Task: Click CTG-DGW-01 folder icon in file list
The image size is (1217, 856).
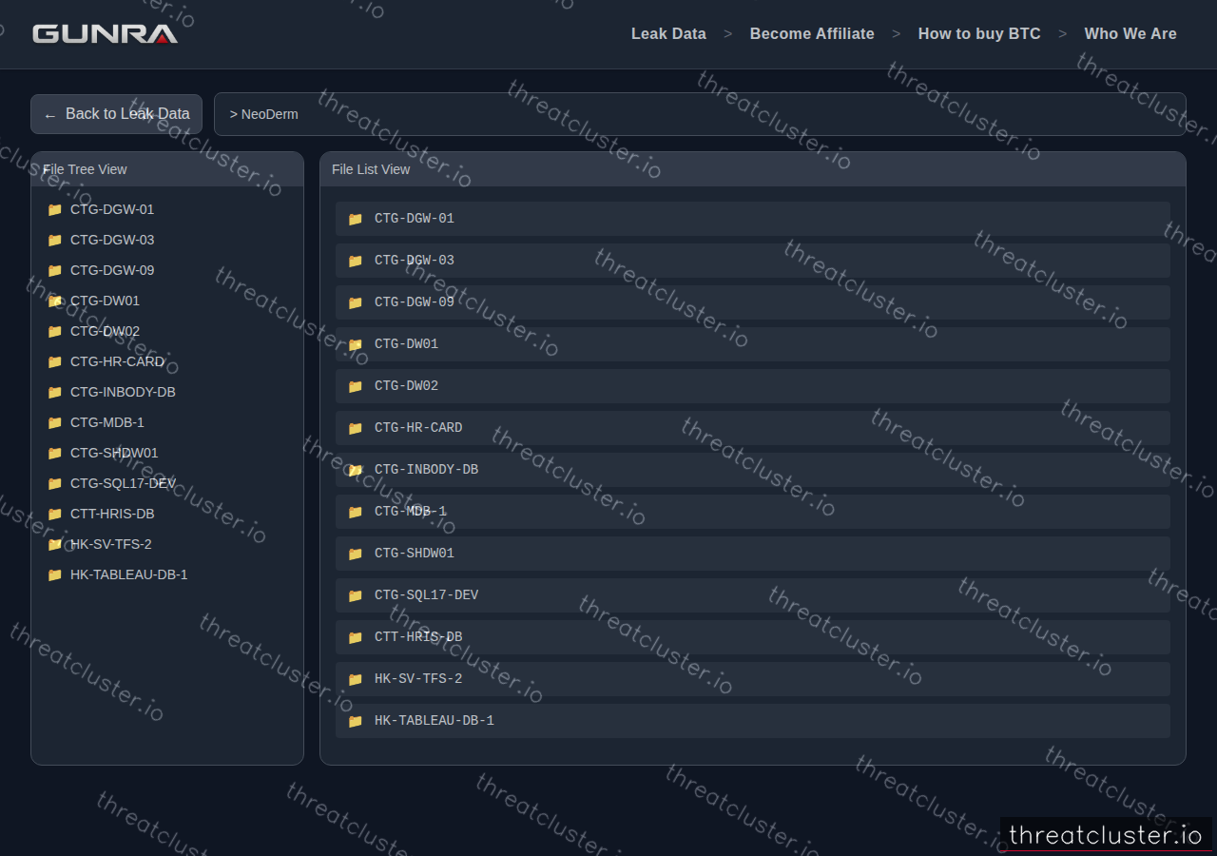Action: 355,219
